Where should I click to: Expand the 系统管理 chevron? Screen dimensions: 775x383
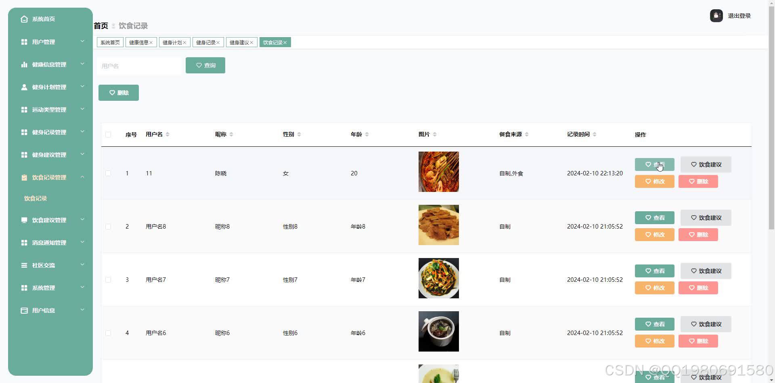click(82, 287)
